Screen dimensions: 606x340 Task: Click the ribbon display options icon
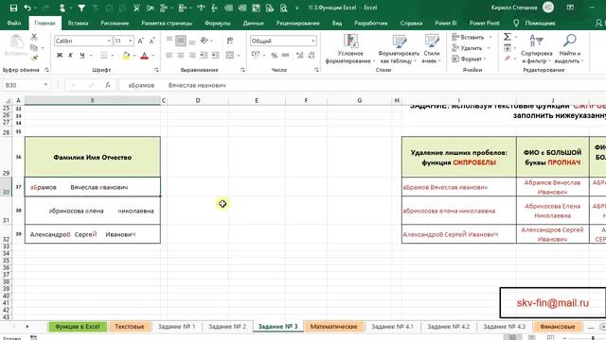[x=570, y=8]
